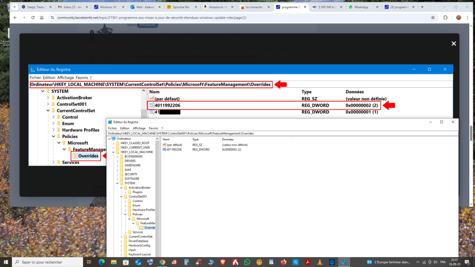Select the HKEY_CURRENT_USER hive
This screenshot has height=267, width=475.
[134, 147]
